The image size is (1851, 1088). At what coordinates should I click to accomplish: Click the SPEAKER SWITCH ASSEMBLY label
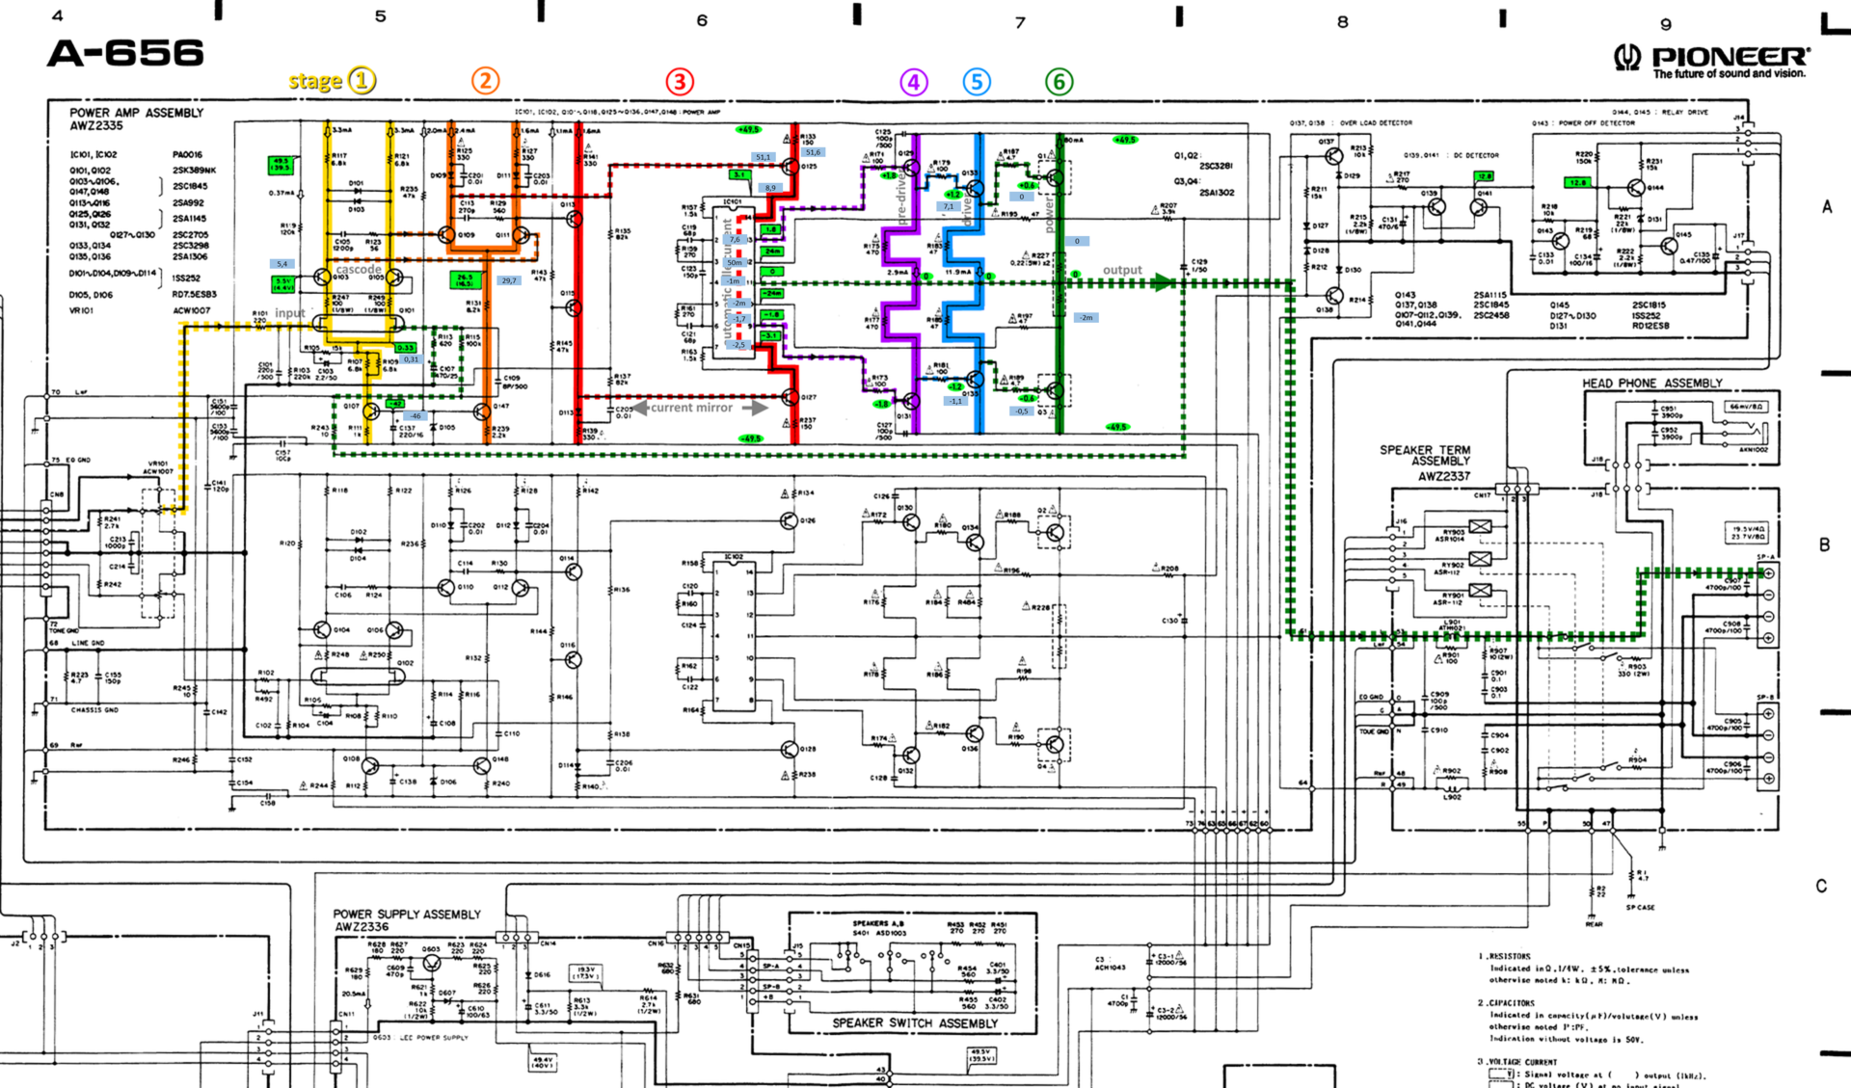coord(915,1023)
